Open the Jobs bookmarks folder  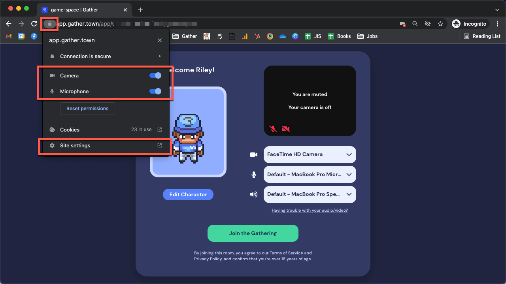367,36
